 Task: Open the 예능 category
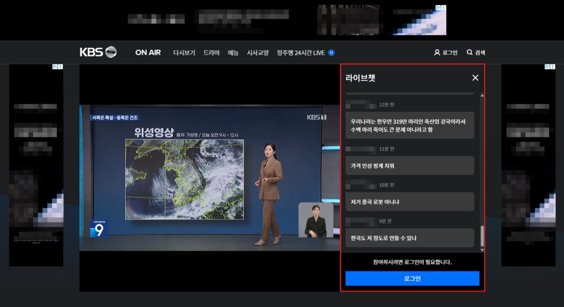(233, 53)
